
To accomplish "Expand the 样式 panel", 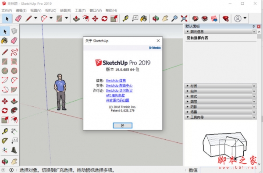I will click(220, 96).
